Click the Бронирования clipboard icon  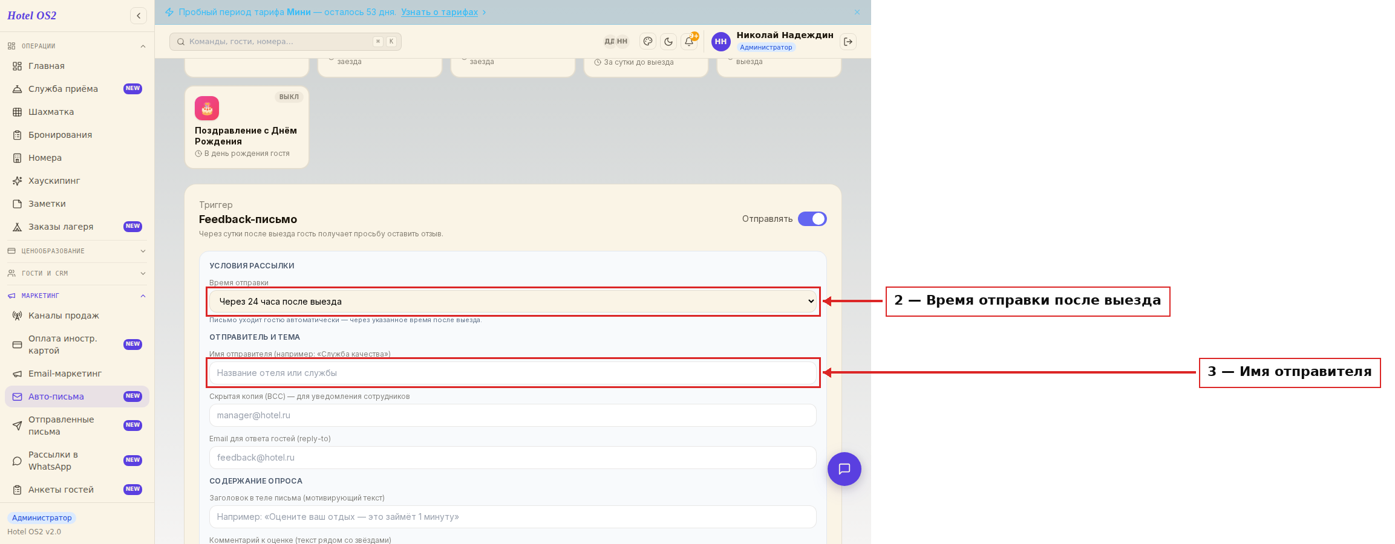pyautogui.click(x=18, y=135)
